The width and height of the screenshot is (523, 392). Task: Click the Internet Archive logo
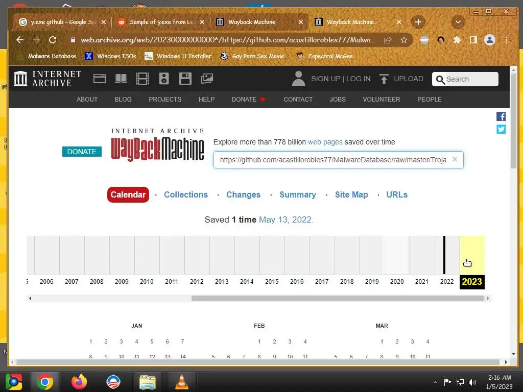pyautogui.click(x=47, y=79)
